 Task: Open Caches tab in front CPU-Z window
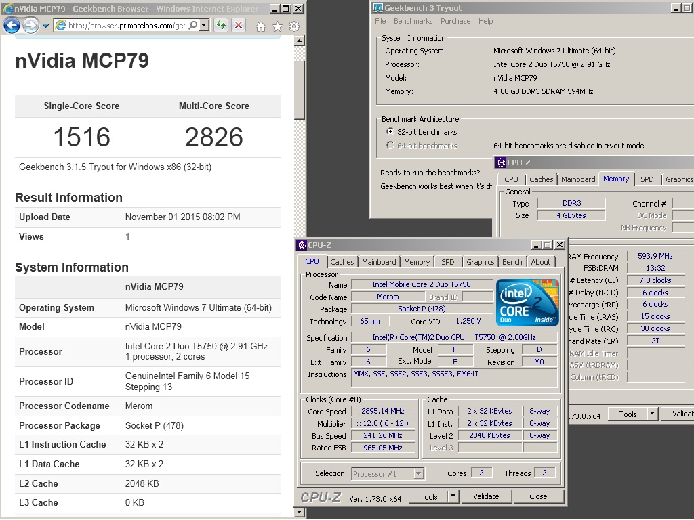(342, 262)
